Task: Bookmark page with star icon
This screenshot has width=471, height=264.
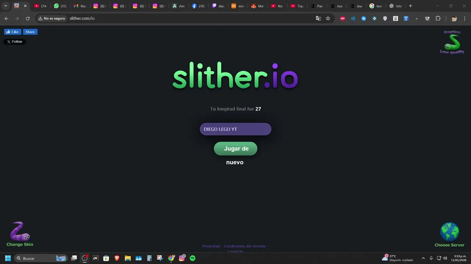Action: 328,18
